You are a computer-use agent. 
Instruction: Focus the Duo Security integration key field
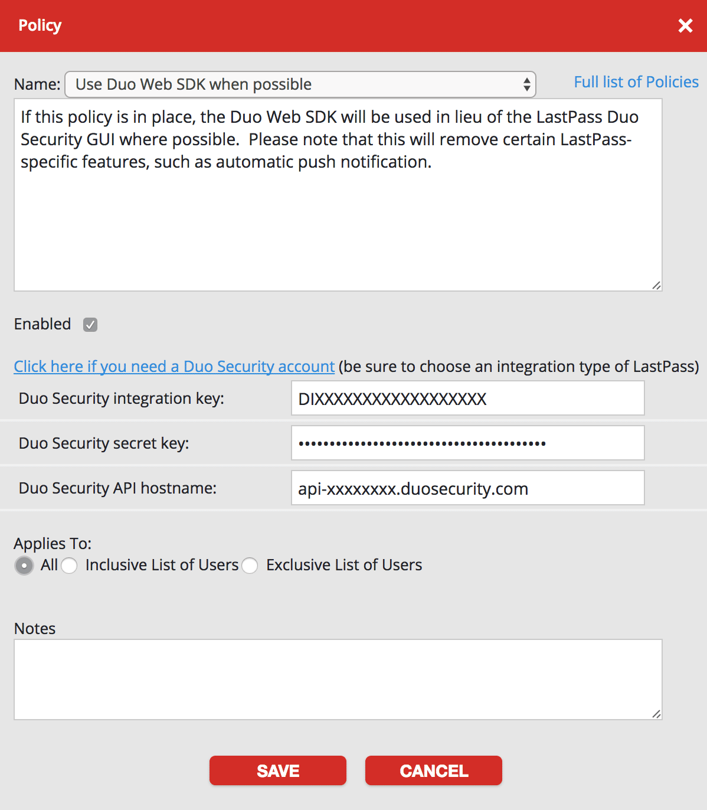click(x=467, y=399)
